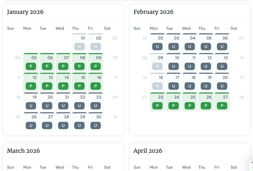Click the H badge on January 02
The width and height of the screenshot is (253, 171).
click(95, 47)
